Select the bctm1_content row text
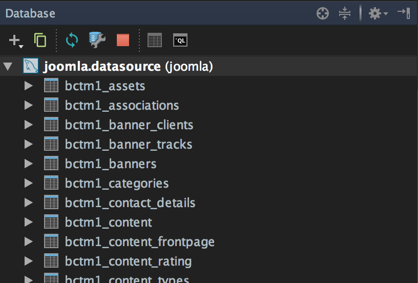 pyautogui.click(x=109, y=223)
